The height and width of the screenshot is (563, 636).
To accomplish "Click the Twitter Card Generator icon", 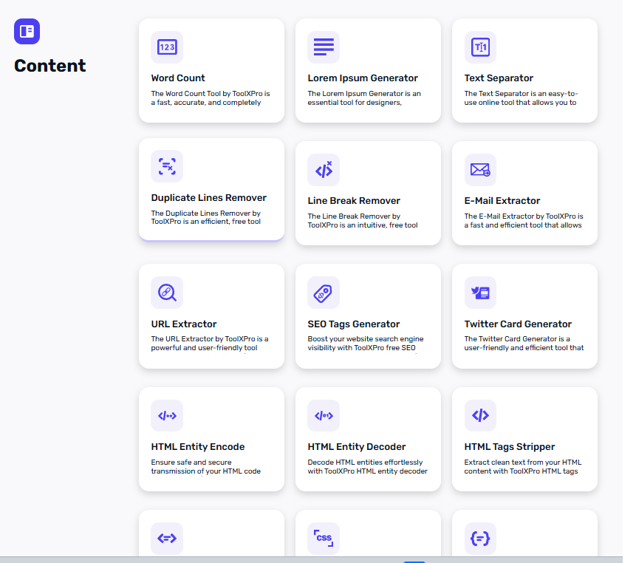I will tap(480, 293).
